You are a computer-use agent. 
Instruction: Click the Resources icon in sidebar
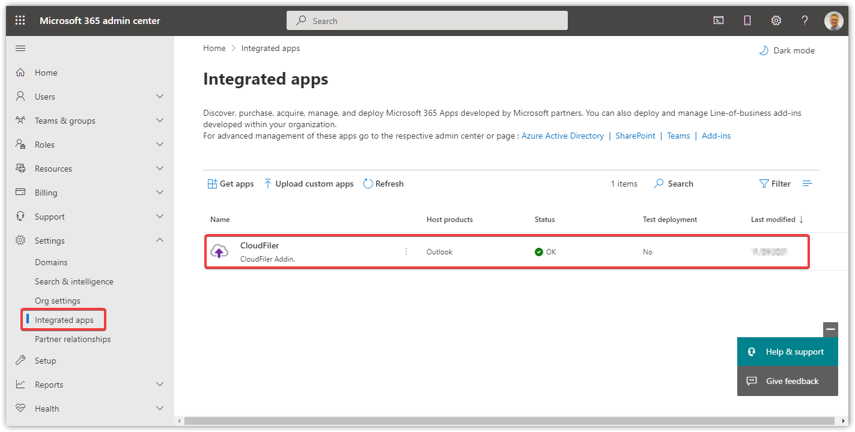point(20,169)
